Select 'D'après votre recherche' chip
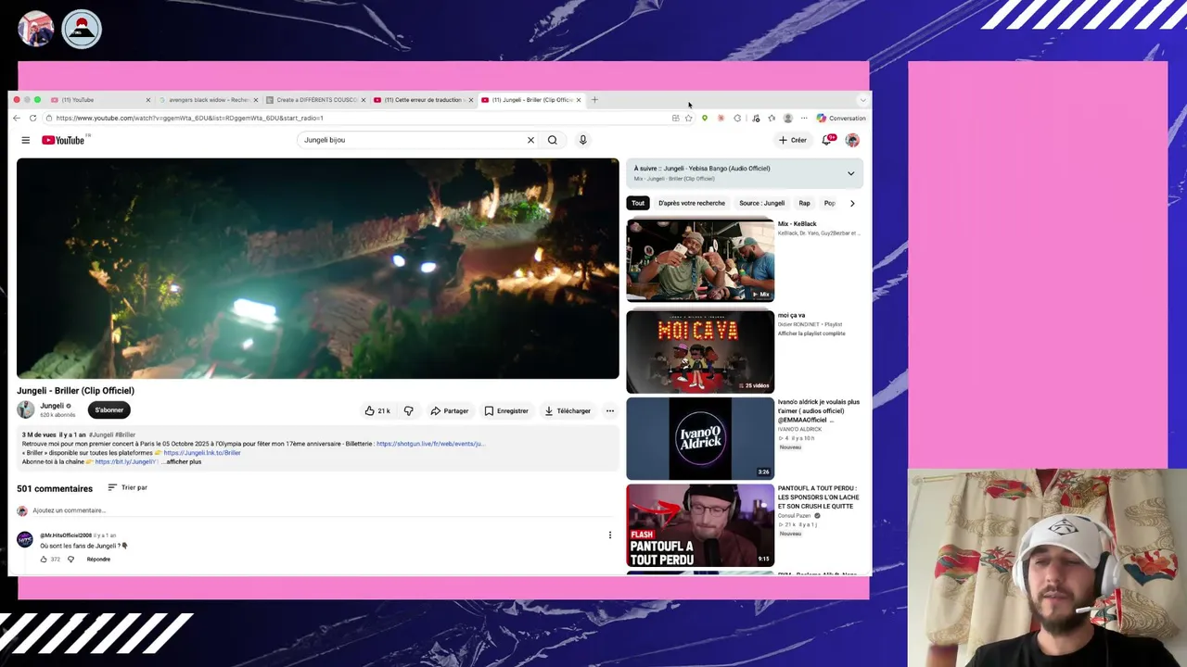The height and width of the screenshot is (667, 1187). click(x=692, y=203)
